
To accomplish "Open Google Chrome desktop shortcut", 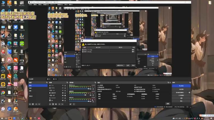I will (x=3, y=94).
